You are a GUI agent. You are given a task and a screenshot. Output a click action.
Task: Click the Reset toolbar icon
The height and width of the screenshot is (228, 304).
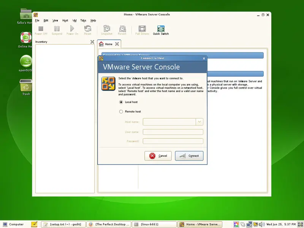point(88,29)
